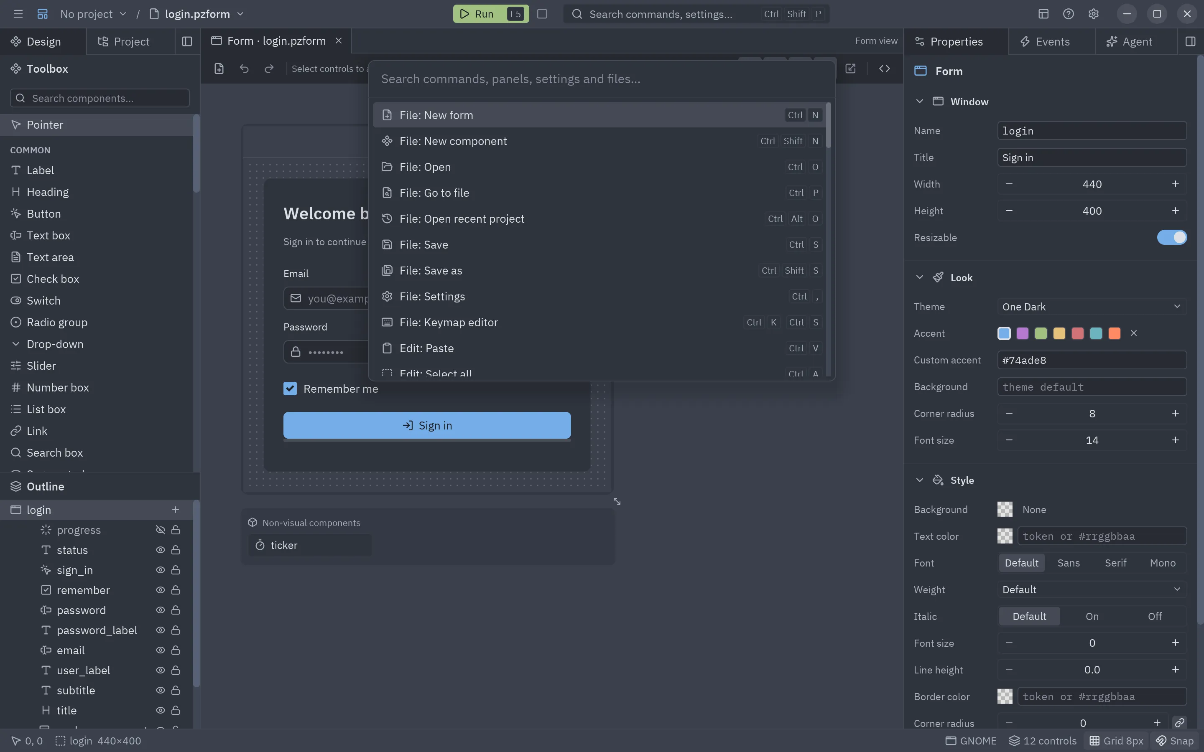The height and width of the screenshot is (752, 1204).
Task: Toggle Snap in the status bar
Action: (x=1175, y=741)
